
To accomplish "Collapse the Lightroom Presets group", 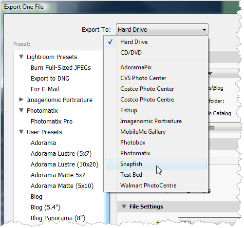I will tap(21, 57).
